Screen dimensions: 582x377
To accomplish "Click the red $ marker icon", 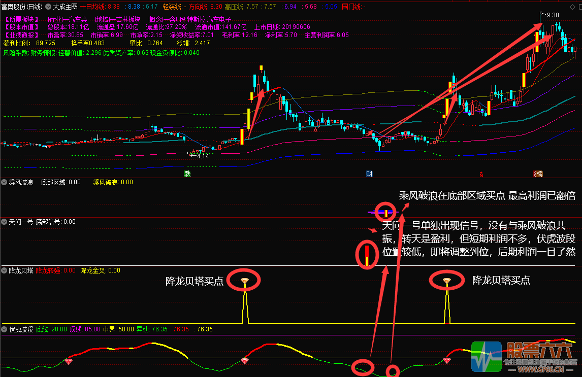I will [x=481, y=174].
